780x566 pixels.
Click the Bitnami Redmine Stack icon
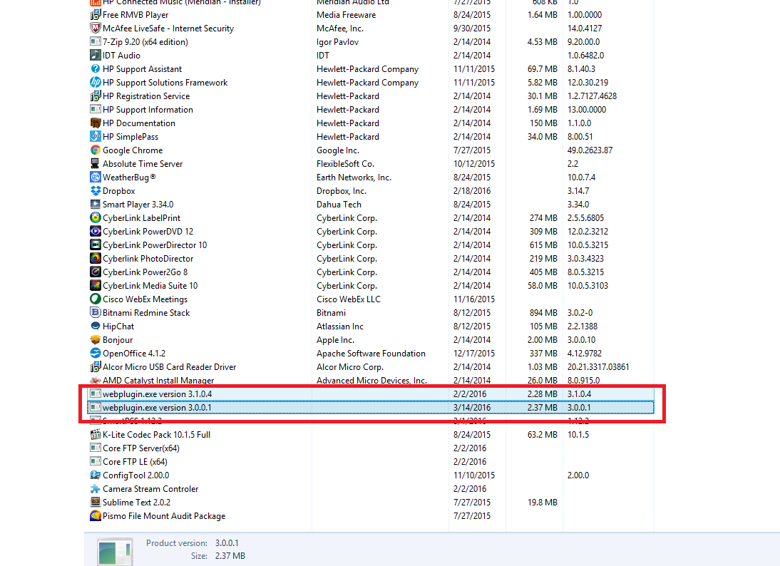click(x=95, y=312)
